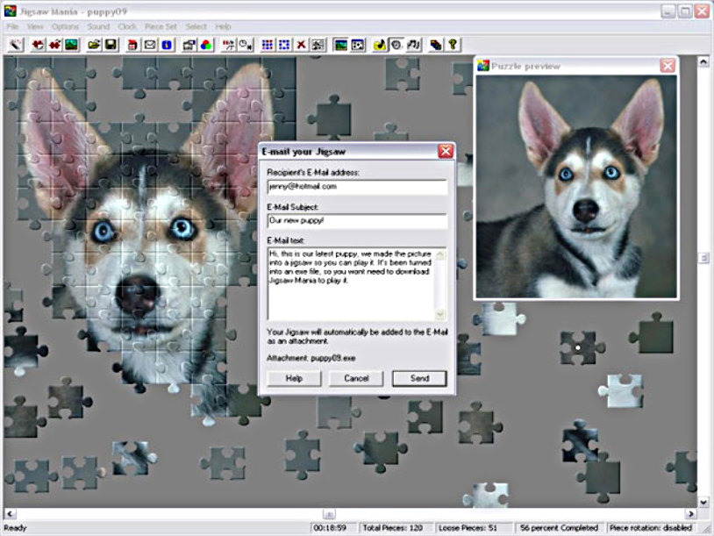
Task: Click the hollow grid border icon
Action: 284,45
